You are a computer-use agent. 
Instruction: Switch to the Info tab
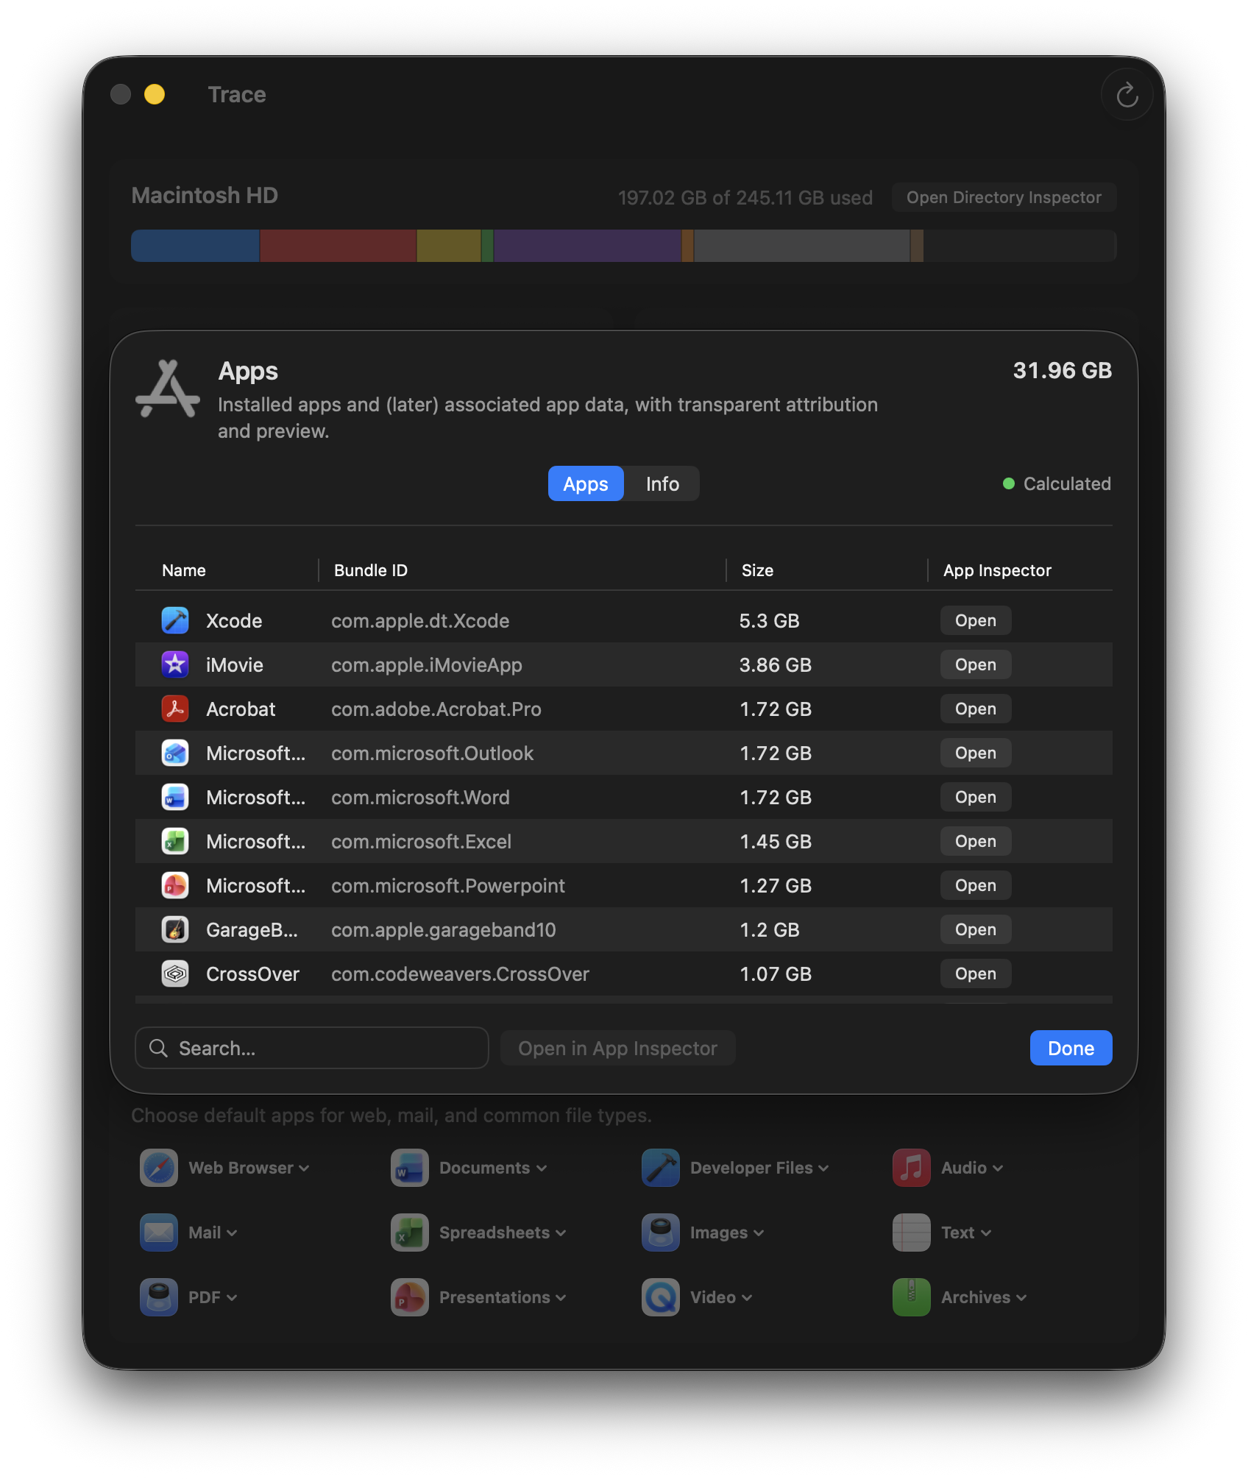(661, 483)
